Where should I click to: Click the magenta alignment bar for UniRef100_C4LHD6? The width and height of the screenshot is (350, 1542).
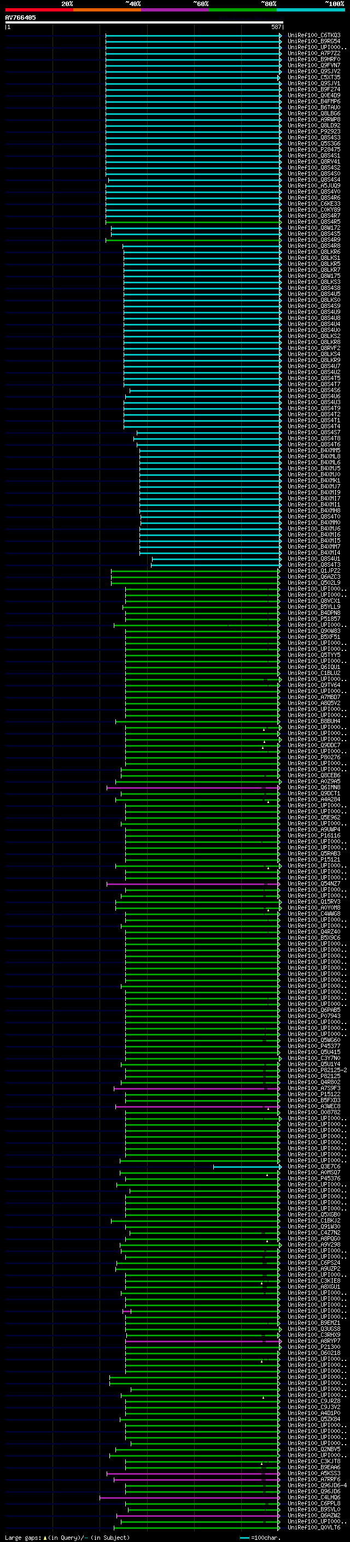tap(190, 1498)
